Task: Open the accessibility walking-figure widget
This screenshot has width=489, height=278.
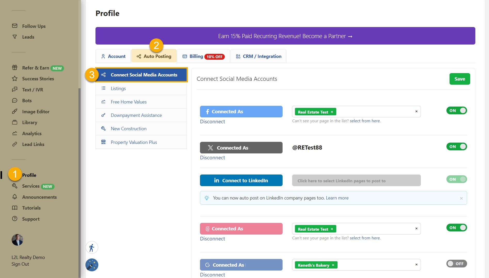Action: point(92,248)
